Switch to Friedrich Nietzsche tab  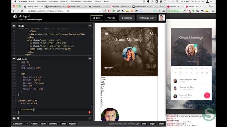55,7
